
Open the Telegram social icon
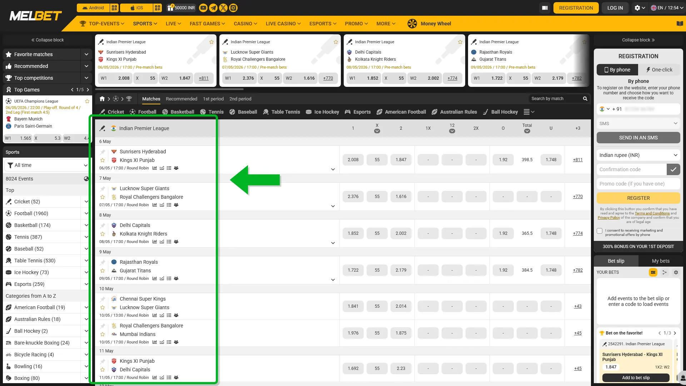coord(213,8)
